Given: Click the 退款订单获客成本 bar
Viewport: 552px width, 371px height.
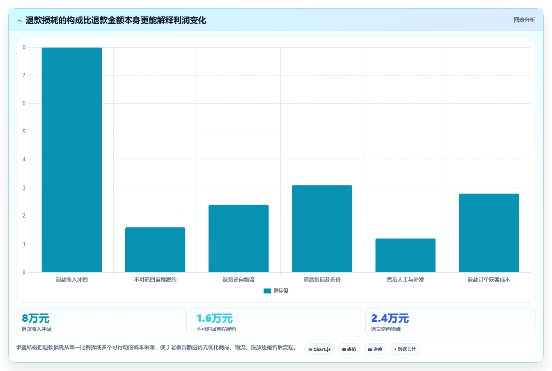Looking at the screenshot, I should [489, 233].
